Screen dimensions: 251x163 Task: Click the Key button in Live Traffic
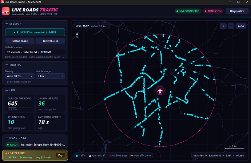(60, 155)
